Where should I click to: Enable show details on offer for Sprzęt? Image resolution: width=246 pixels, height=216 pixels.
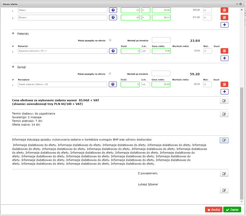tap(110, 74)
